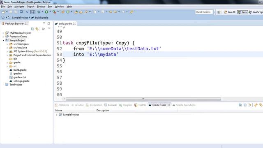The image size is (263, 148).
Task: Expand the src/test/java folder
Action: click(7, 48)
